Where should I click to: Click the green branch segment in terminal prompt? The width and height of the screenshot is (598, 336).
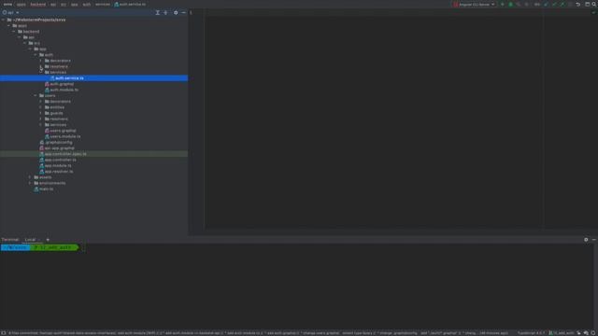pyautogui.click(x=55, y=247)
